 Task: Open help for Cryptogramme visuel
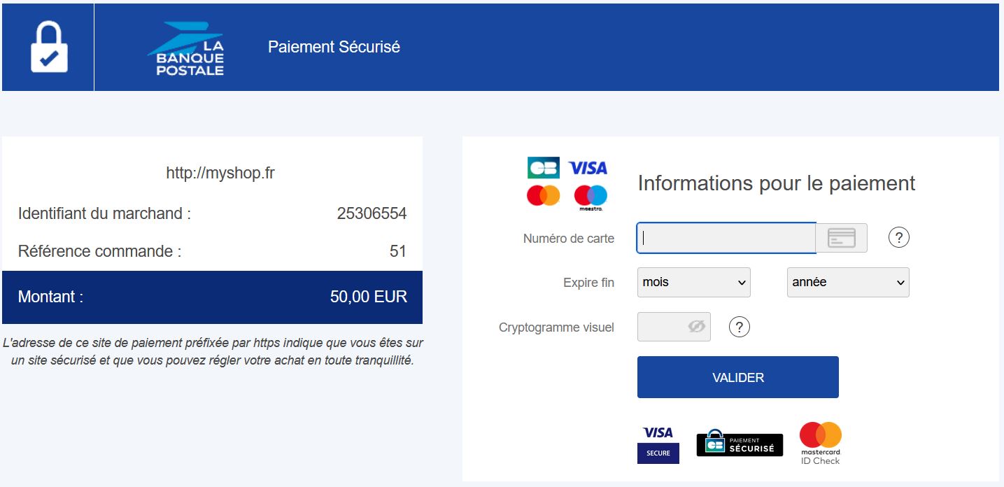[x=740, y=327]
